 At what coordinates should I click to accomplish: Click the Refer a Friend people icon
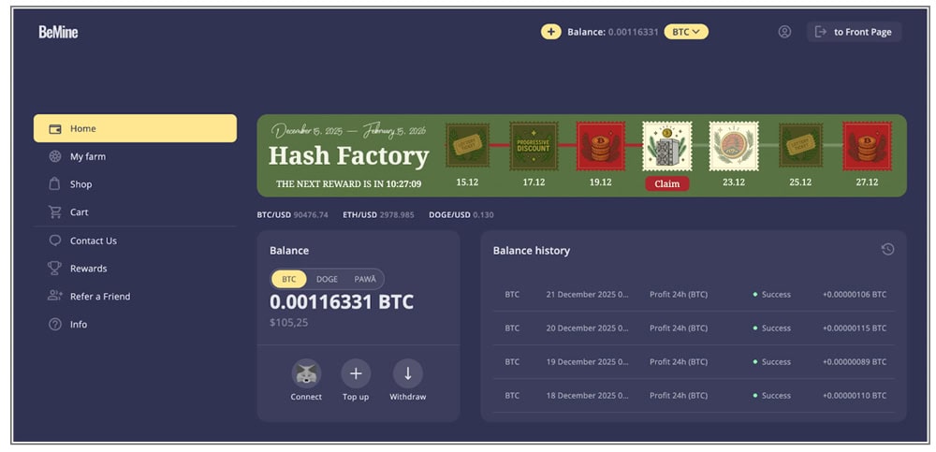55,296
